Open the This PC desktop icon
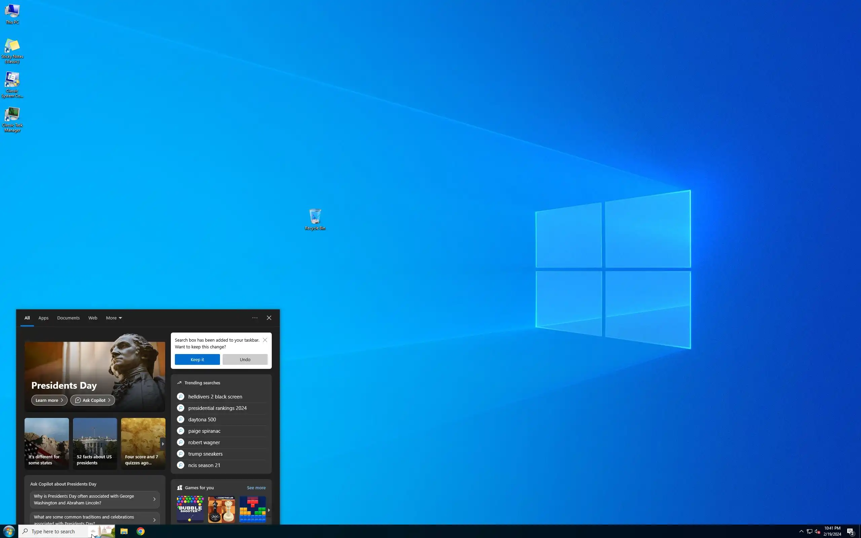The image size is (861, 538). click(12, 13)
